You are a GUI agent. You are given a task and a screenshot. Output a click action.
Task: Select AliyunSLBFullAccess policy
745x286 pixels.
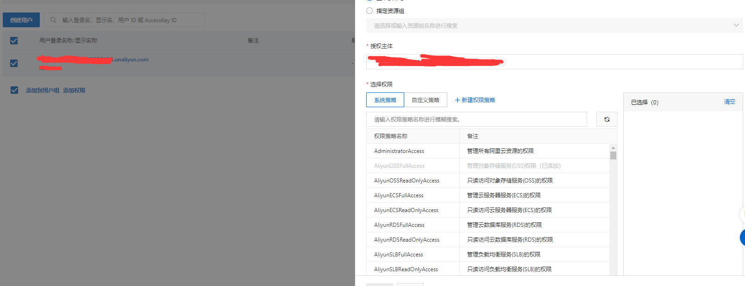pyautogui.click(x=488, y=255)
